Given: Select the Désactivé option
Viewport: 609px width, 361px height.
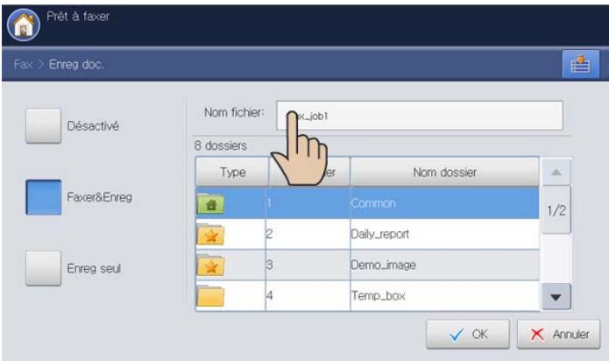Looking at the screenshot, I should tap(44, 125).
